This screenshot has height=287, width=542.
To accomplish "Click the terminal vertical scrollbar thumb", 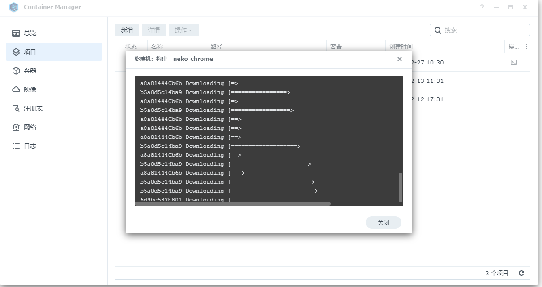I will click(400, 187).
